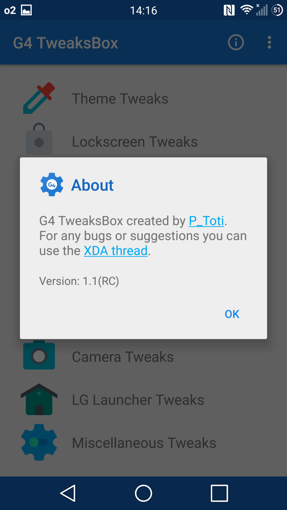Select Theme Tweaks menu entry
Image resolution: width=287 pixels, height=510 pixels.
click(x=120, y=98)
